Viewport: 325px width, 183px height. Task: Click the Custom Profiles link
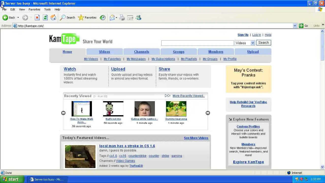click(x=248, y=127)
